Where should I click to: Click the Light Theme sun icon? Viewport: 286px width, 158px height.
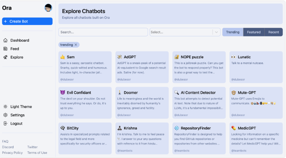tap(5, 107)
